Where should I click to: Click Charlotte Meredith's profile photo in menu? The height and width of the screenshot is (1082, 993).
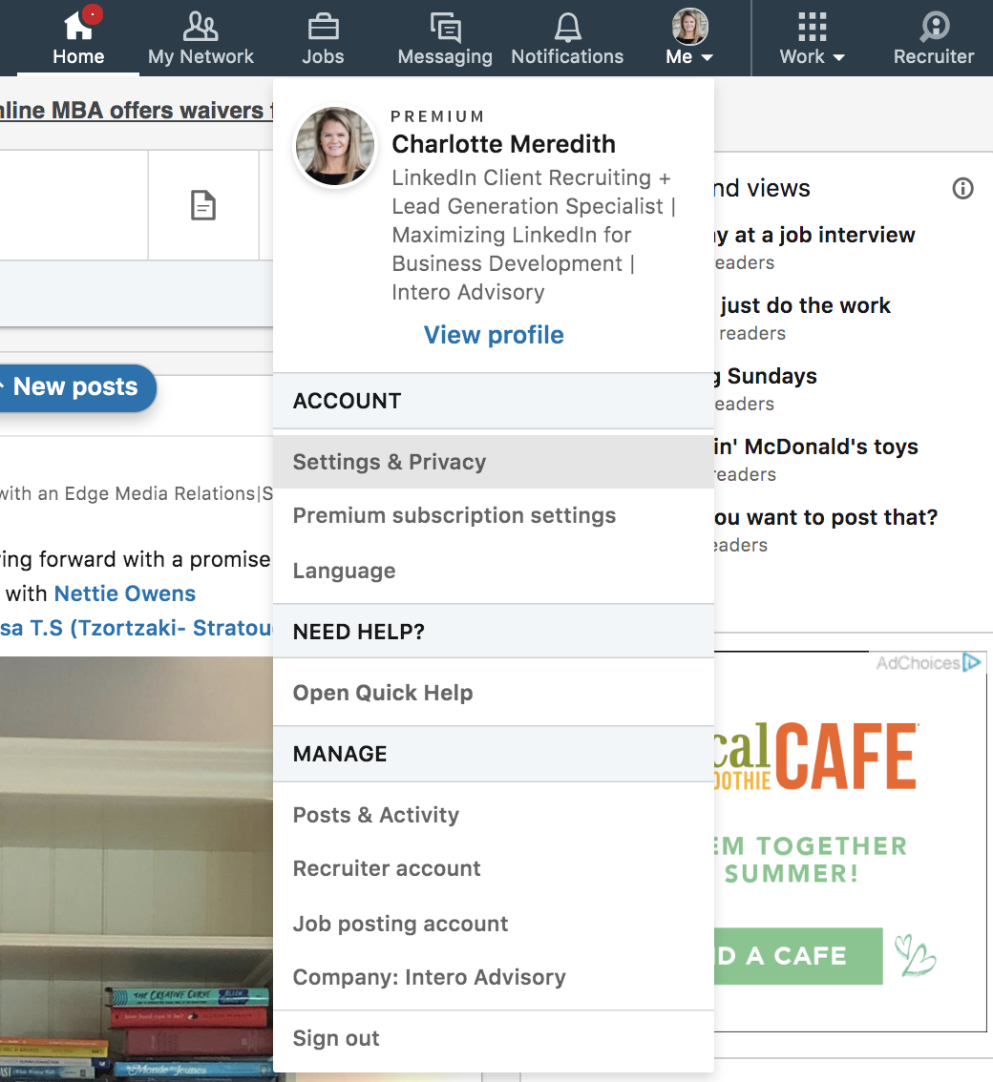tap(335, 146)
